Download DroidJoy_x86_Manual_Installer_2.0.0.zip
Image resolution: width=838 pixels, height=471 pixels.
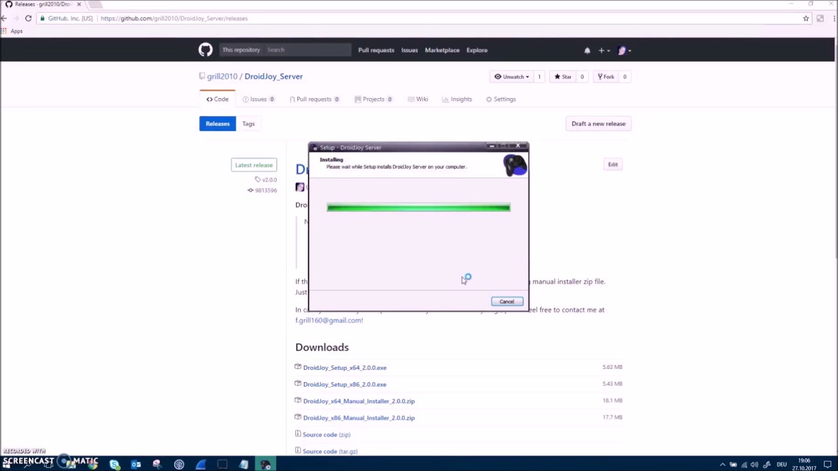click(x=359, y=418)
